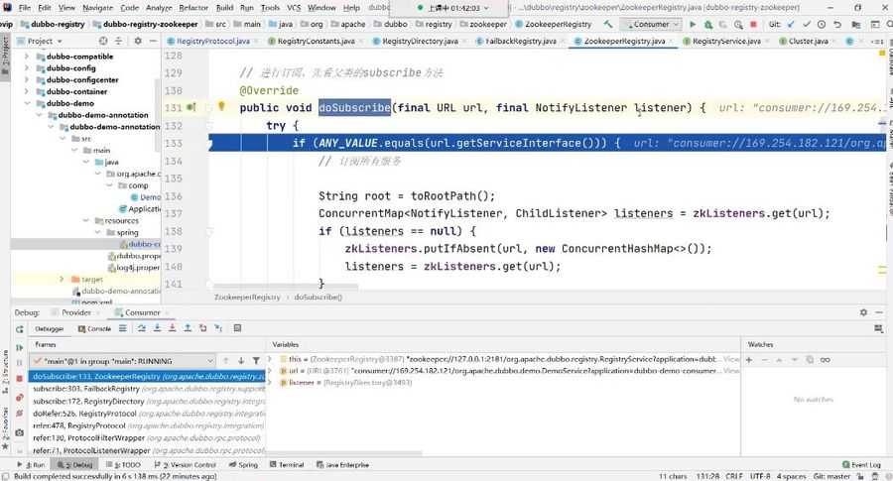The width and height of the screenshot is (893, 481).
Task: Click the collapse all icon in Project panel
Action: coord(118,41)
